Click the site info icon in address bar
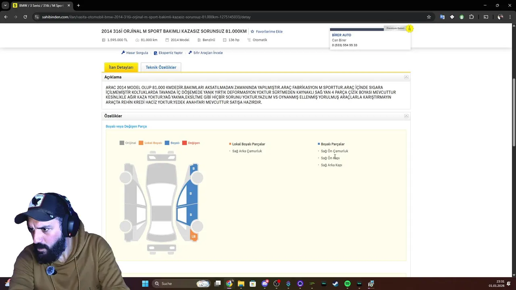Viewport: 516px width, 290px height. coord(37,17)
